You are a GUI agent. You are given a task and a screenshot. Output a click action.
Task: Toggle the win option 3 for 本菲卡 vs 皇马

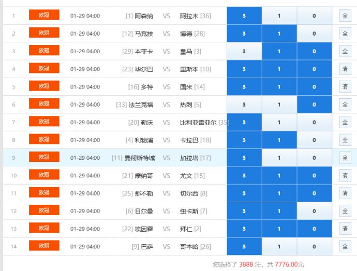coord(244,51)
